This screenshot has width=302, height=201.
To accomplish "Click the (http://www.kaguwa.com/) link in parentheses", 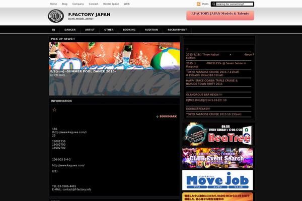I will (69, 132).
